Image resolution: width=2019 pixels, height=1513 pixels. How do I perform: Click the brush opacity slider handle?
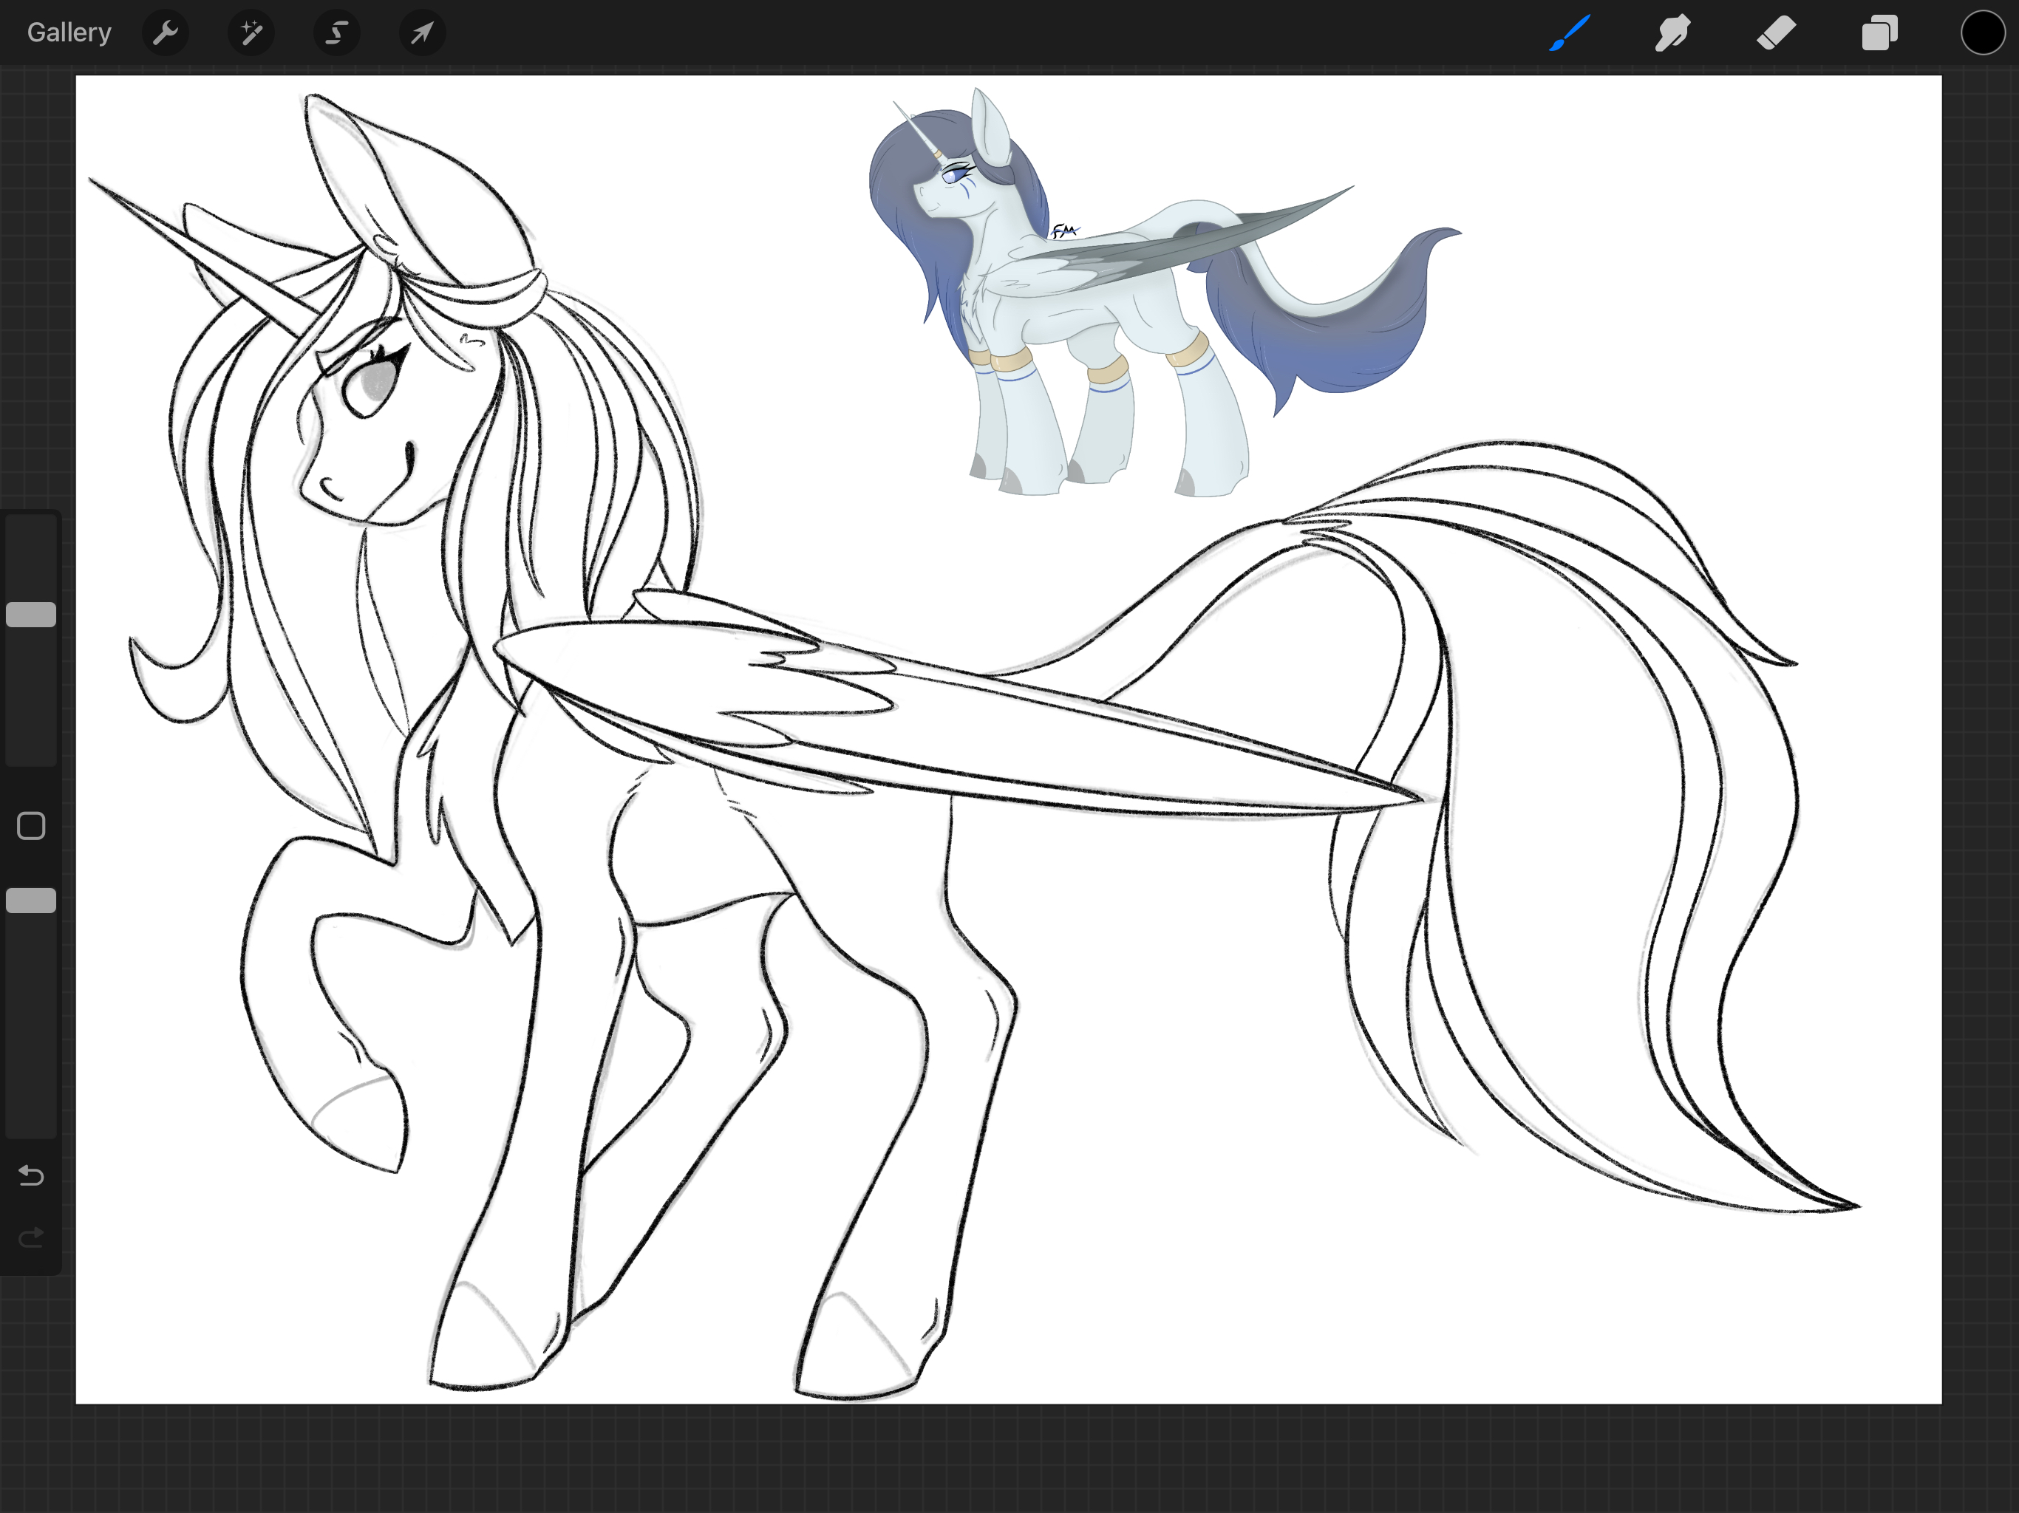pyautogui.click(x=31, y=901)
